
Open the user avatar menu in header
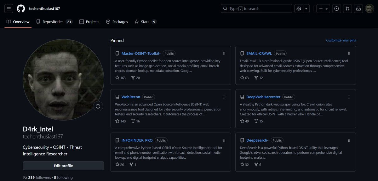369,9
